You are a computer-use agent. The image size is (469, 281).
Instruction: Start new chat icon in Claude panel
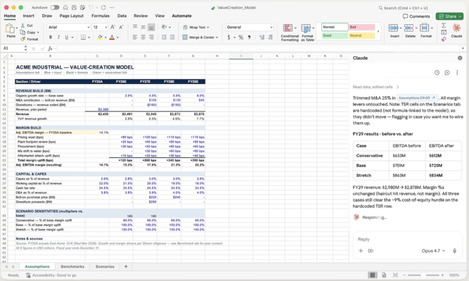tap(447, 73)
